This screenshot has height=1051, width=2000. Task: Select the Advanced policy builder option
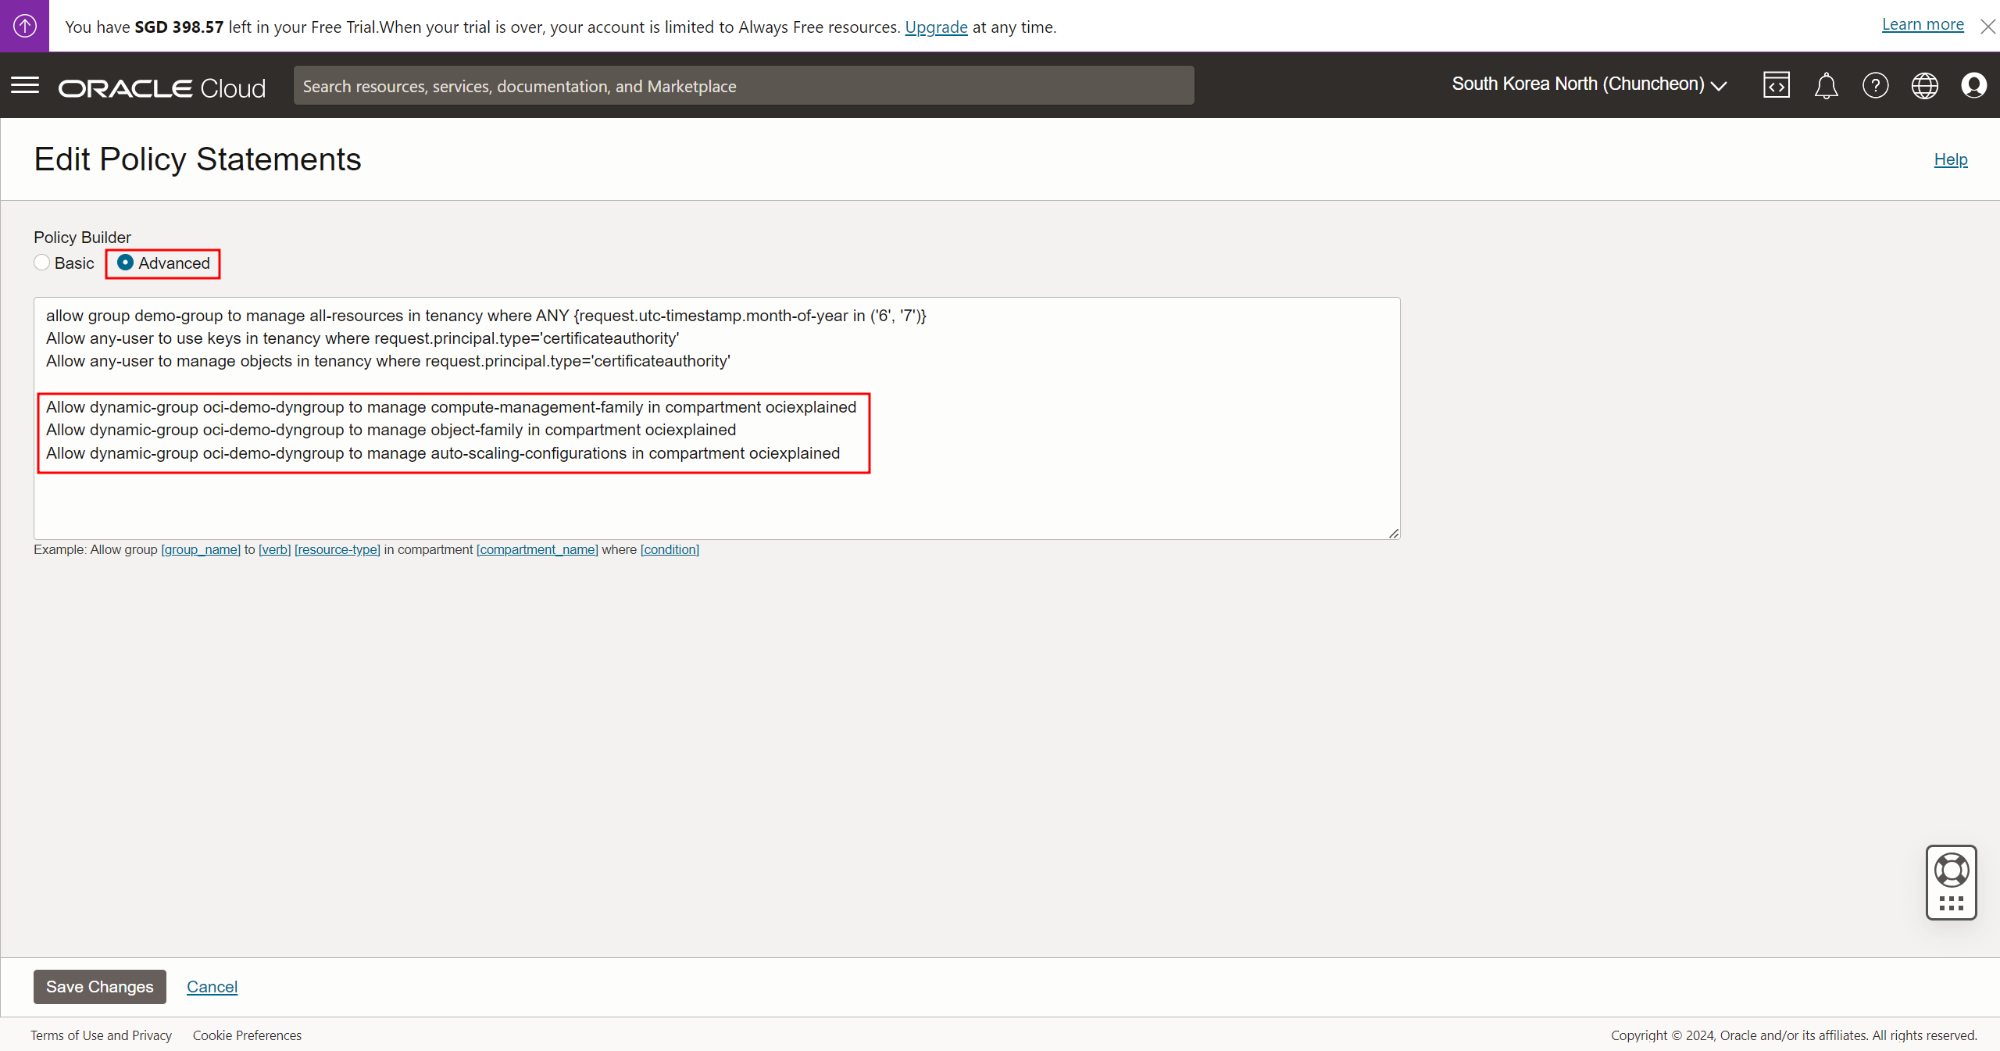125,263
